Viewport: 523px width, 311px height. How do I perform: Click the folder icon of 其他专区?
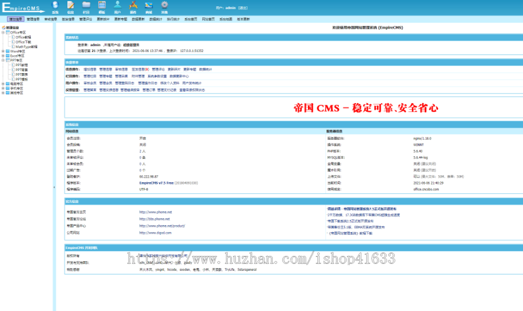click(8, 93)
